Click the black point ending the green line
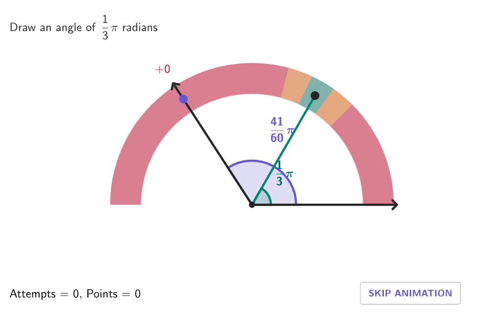This screenshot has height=315, width=504. [315, 96]
